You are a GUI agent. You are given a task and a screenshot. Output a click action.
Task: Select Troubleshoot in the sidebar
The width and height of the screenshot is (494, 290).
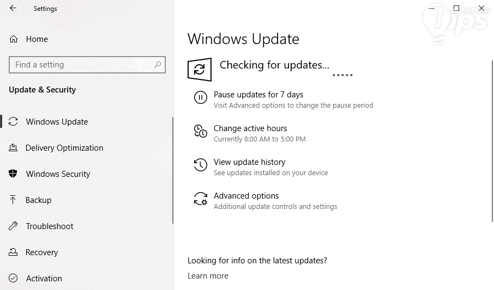pos(50,226)
